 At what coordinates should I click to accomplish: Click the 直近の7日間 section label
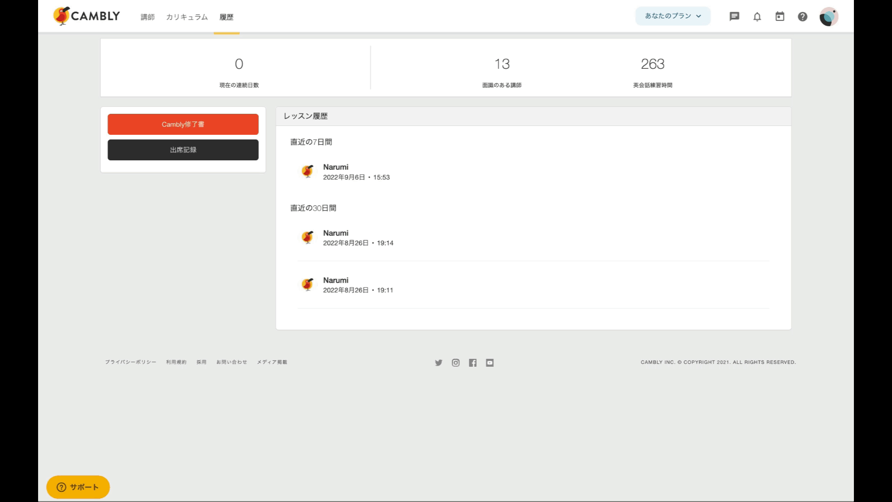click(311, 142)
